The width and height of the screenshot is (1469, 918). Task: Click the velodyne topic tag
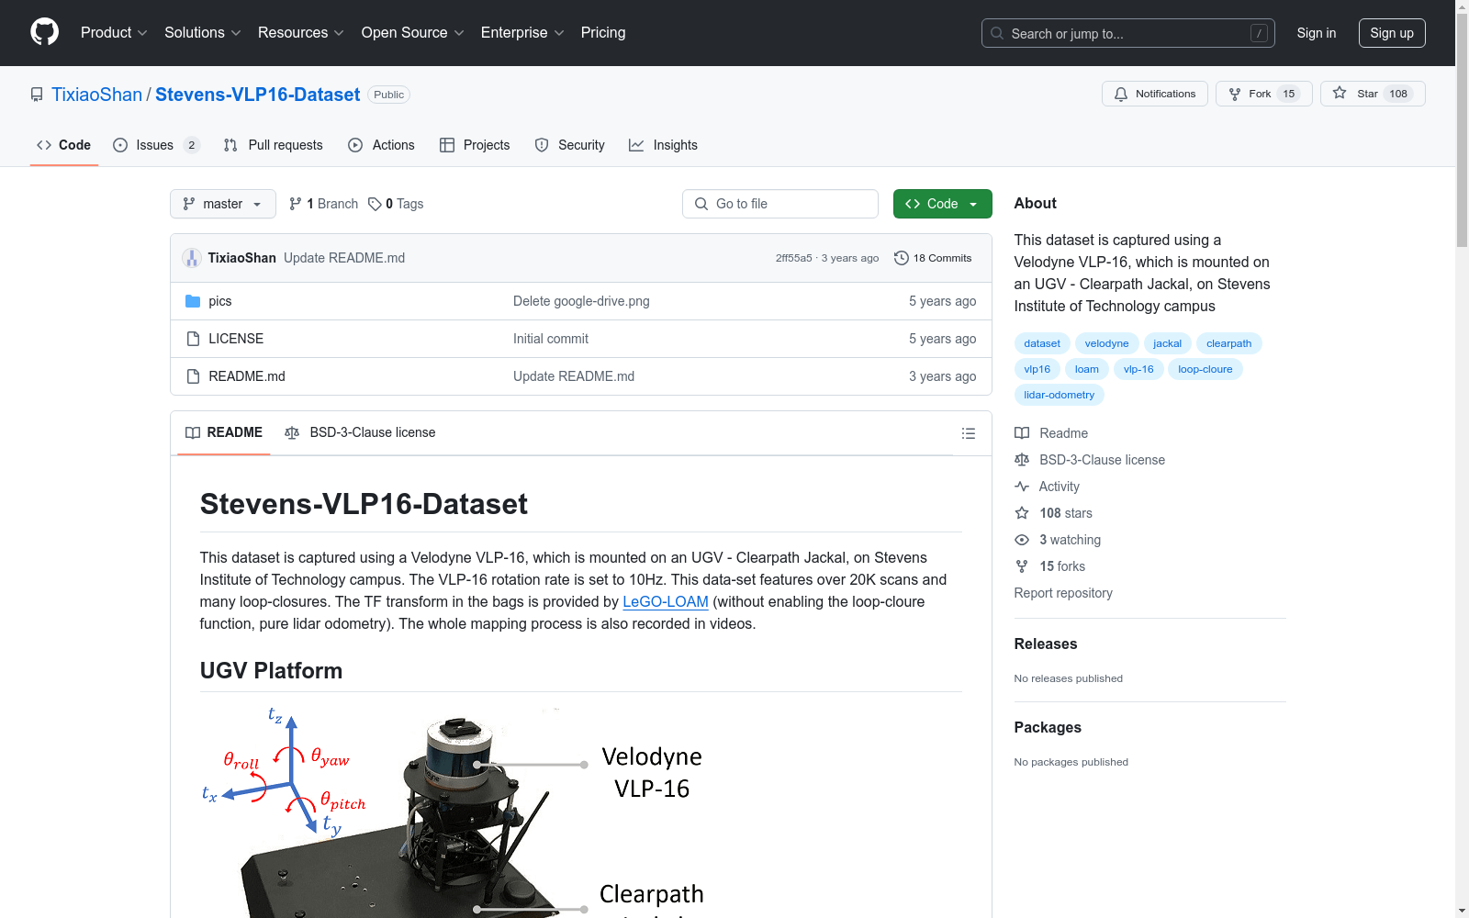click(x=1106, y=343)
